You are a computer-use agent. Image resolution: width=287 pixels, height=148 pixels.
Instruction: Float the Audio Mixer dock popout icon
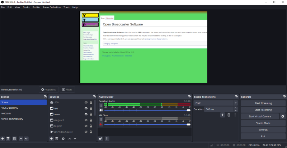click(190, 97)
